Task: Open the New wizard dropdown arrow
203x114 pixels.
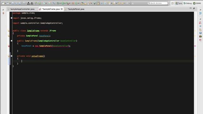Action: tap(5, 3)
